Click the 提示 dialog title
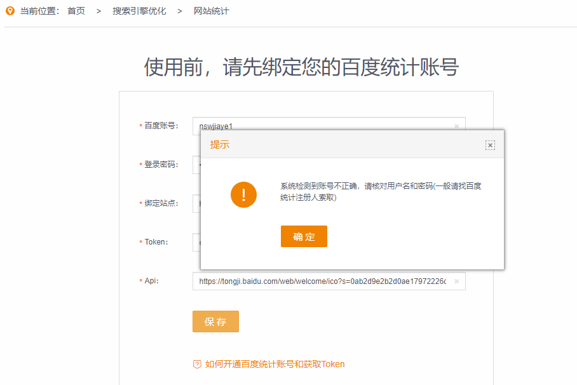Viewport: 577px width, 385px height. pyautogui.click(x=220, y=145)
